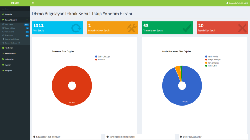Click the edit icon beside Tamamlandı
This screenshot has width=250, height=140.
pos(3,32)
